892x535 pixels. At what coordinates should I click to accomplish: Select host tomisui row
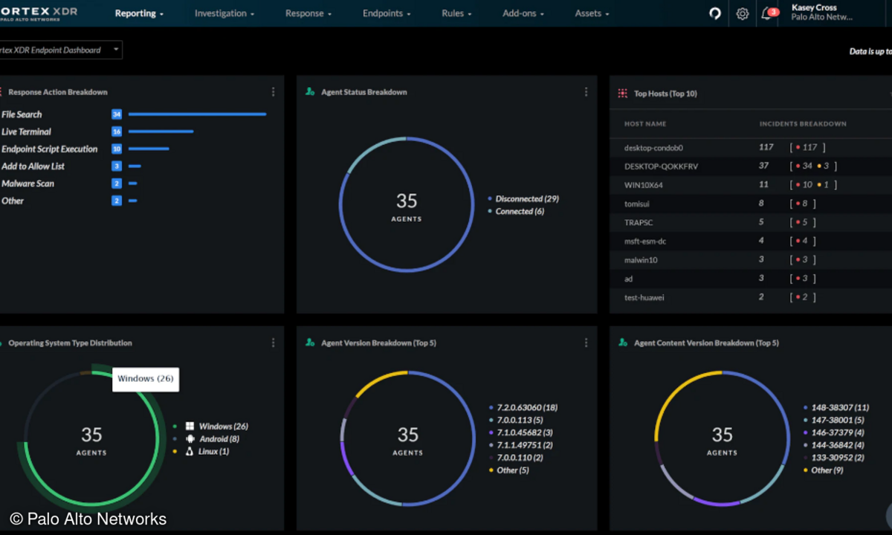coord(751,204)
